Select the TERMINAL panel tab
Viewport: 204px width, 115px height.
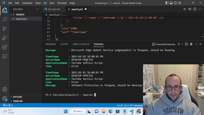[x=98, y=44]
